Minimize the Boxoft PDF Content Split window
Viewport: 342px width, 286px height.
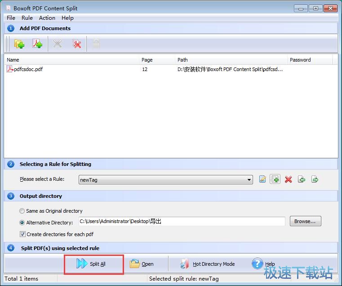(x=301, y=9)
